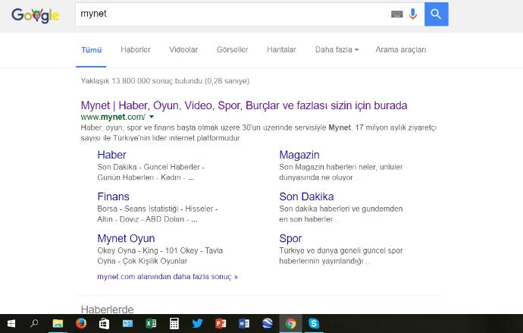Click the Yaklaşık 13.800.000 sonuç bulundu text
The image size is (523, 333).
coord(164,80)
